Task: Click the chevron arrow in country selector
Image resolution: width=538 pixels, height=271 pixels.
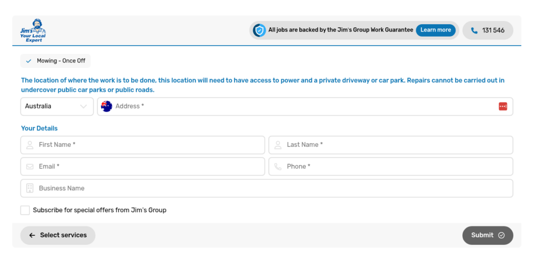Action: (84, 106)
